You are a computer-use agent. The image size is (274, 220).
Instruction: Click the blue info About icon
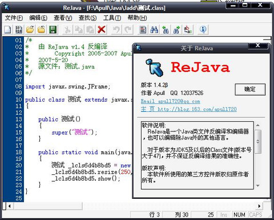[203, 30]
